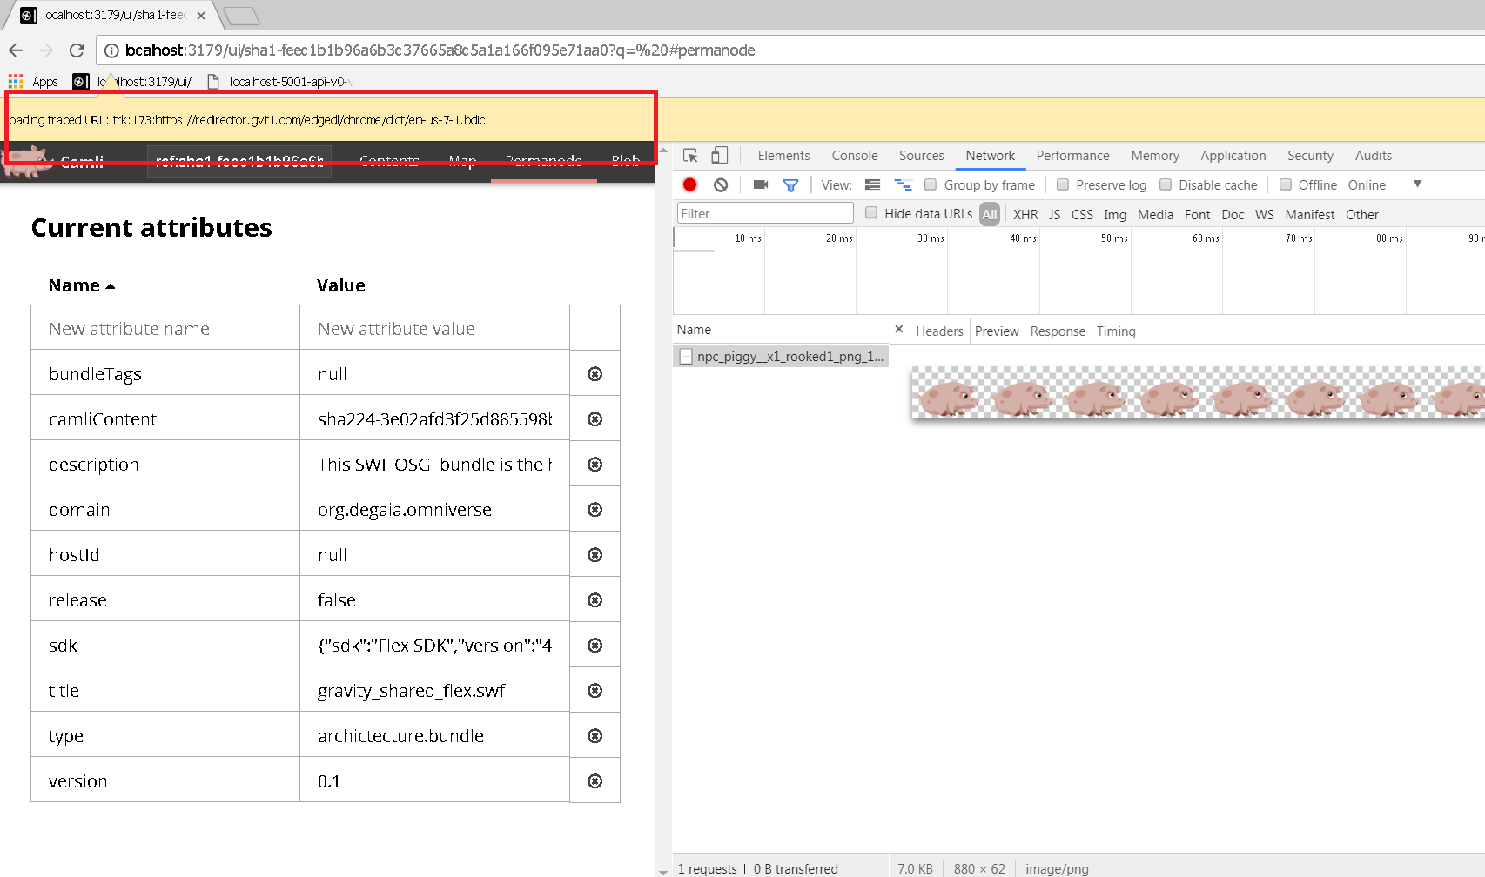This screenshot has width=1485, height=877.
Task: Filter requests by Font type
Action: (1197, 214)
